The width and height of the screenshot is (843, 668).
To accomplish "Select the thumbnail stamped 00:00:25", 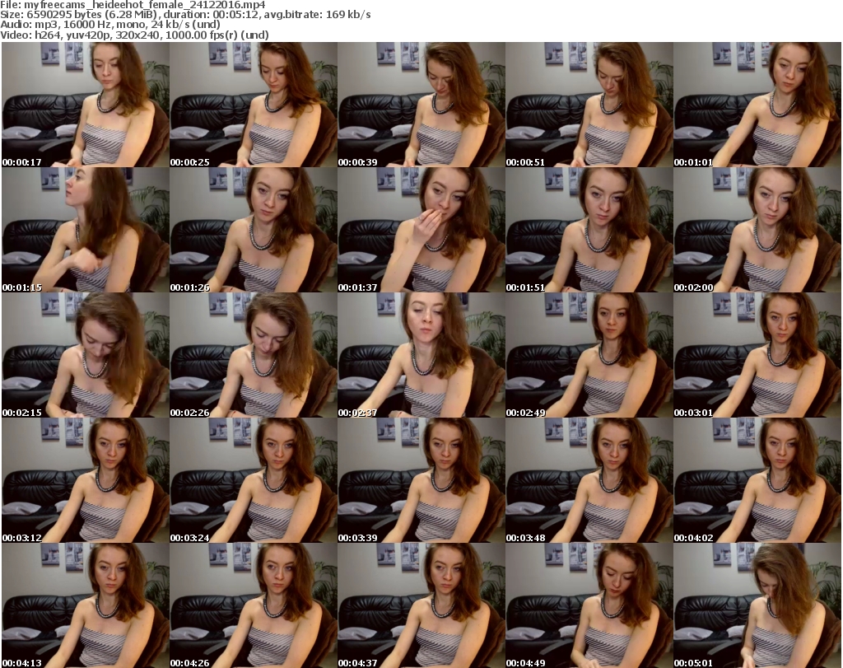I will point(254,105).
